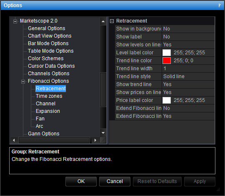Click the tree horizontal scrollbar thumb
Image resolution: width=225 pixels, height=196 pixels.
(54, 140)
